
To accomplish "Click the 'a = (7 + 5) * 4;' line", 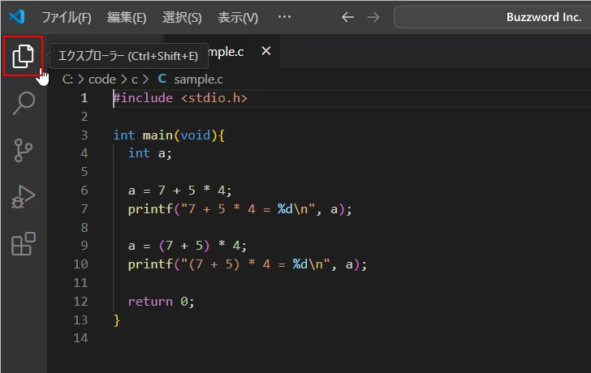I will click(188, 246).
